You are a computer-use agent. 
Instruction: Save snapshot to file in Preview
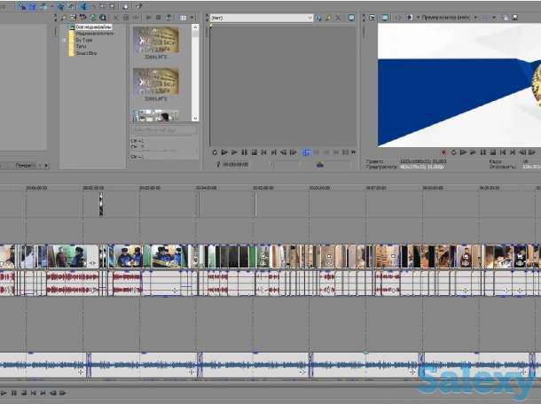pyautogui.click(x=514, y=17)
